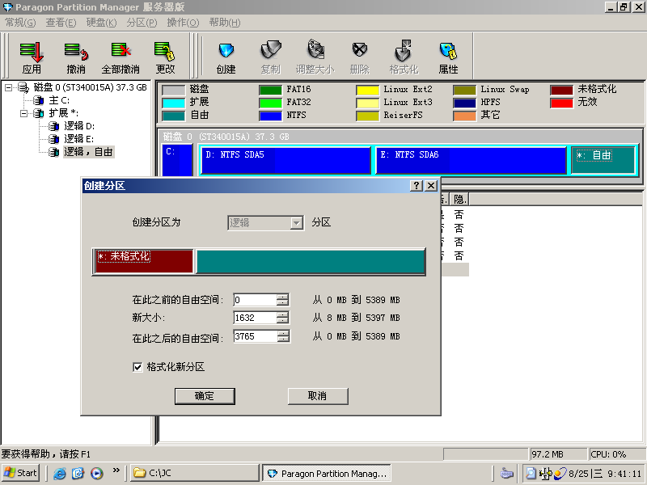Select the C: partition block on disk map
The width and height of the screenshot is (647, 485).
click(177, 160)
